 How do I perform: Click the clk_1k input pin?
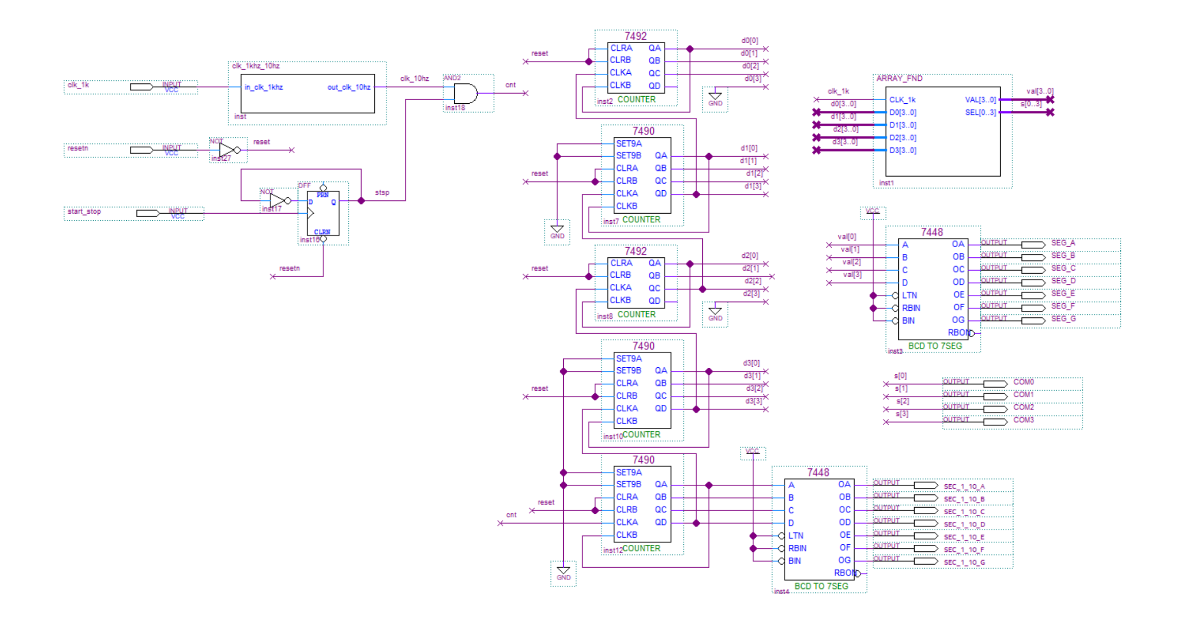(142, 87)
